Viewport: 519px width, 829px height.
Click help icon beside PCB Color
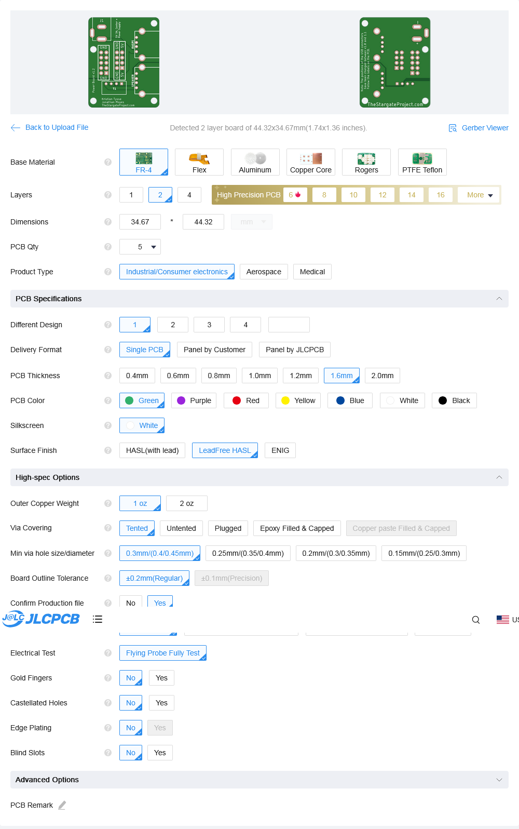point(108,400)
